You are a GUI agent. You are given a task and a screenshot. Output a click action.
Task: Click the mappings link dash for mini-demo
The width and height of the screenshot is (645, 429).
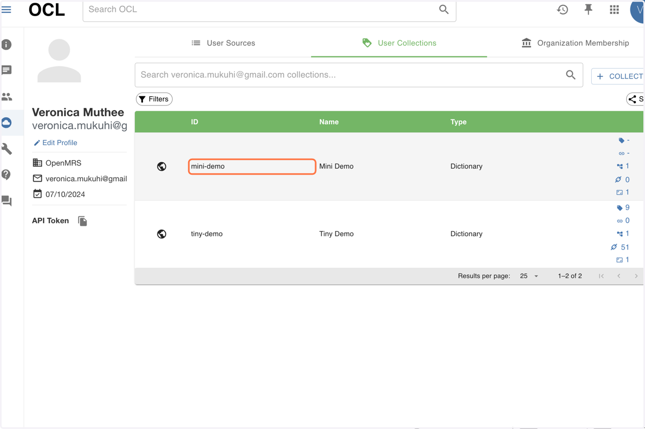[624, 153]
